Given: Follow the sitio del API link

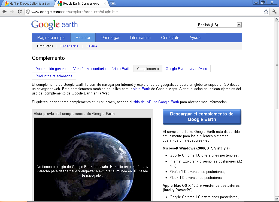Looking at the screenshot, I should pos(156,102).
